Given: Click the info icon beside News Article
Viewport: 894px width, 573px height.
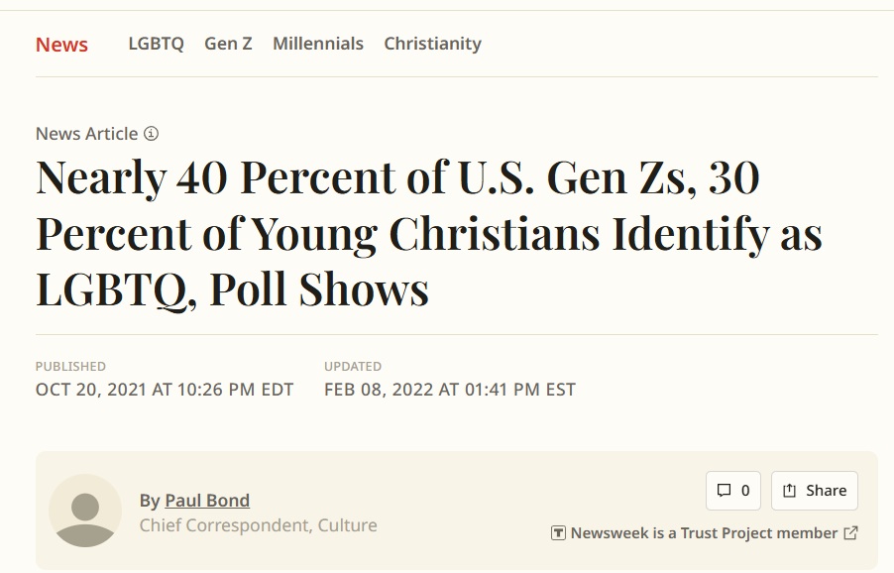Looking at the screenshot, I should click(x=151, y=134).
